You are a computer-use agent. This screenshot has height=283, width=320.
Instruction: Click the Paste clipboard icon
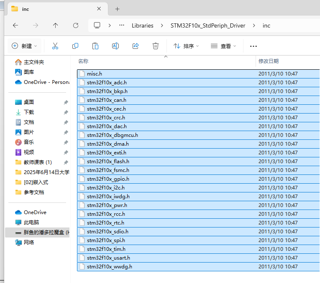click(x=95, y=46)
